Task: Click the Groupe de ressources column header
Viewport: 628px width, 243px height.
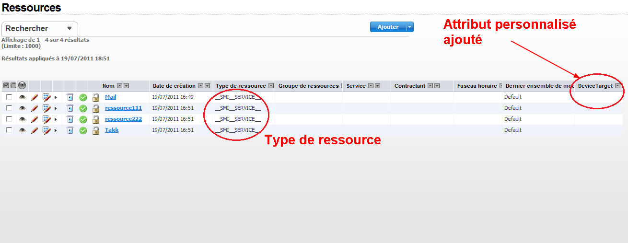Action: pyautogui.click(x=309, y=86)
